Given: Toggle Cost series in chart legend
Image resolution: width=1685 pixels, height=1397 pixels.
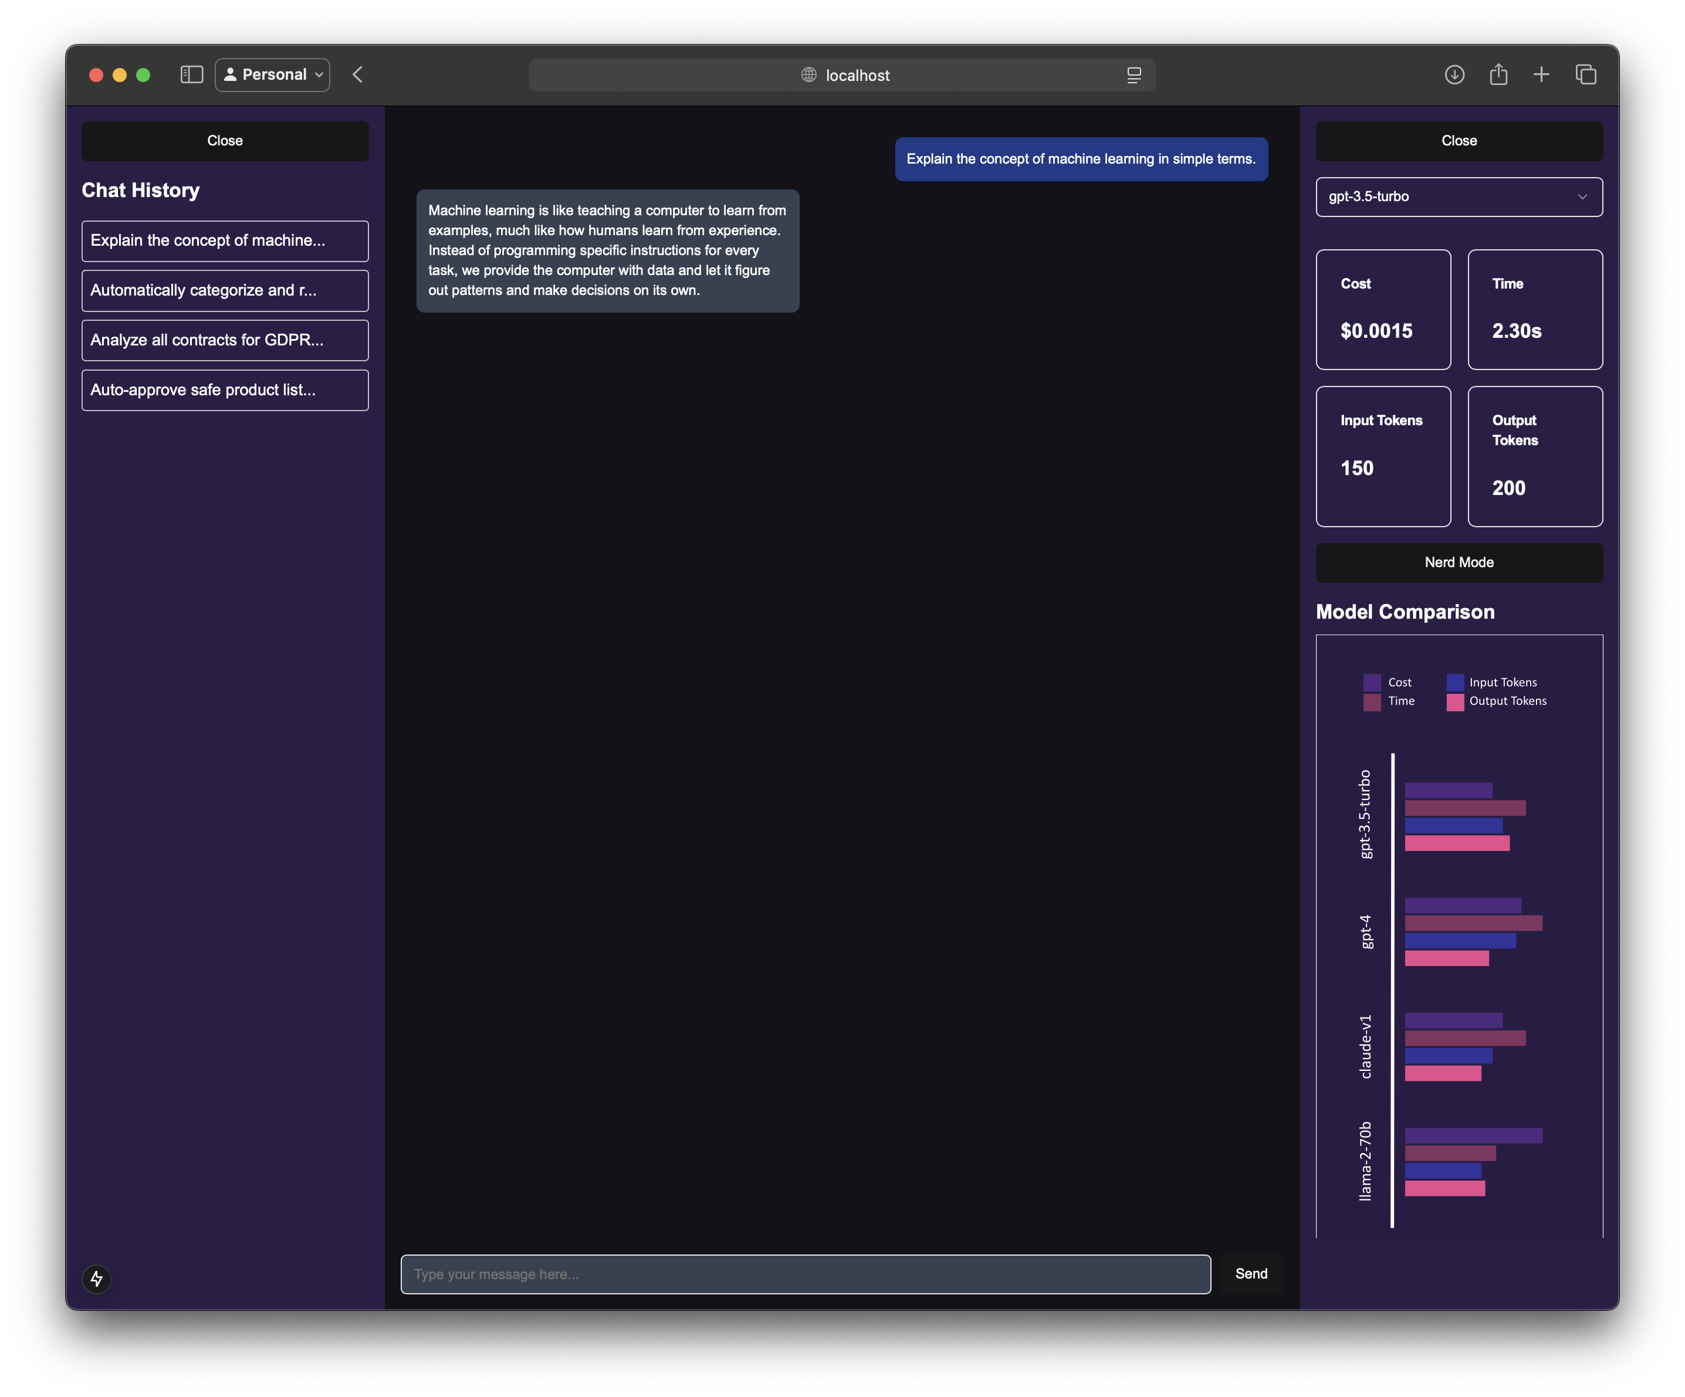Looking at the screenshot, I should [x=1399, y=683].
